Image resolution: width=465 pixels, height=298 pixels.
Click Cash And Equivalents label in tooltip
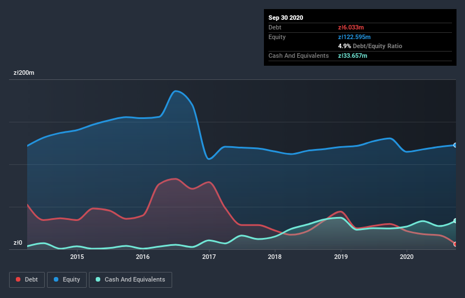click(298, 56)
